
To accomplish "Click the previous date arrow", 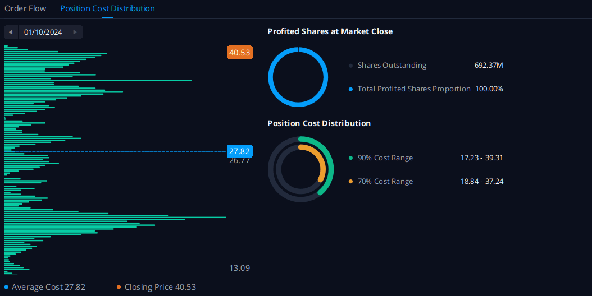I will tap(11, 32).
